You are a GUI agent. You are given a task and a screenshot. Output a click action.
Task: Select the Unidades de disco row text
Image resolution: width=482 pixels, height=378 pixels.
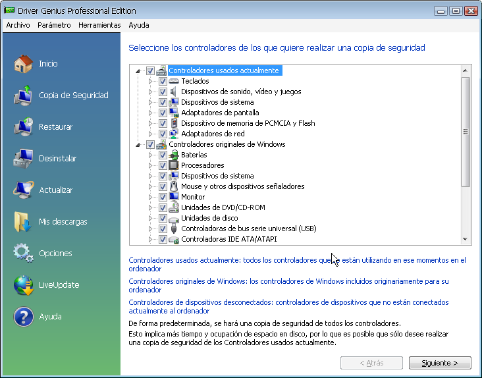(209, 218)
